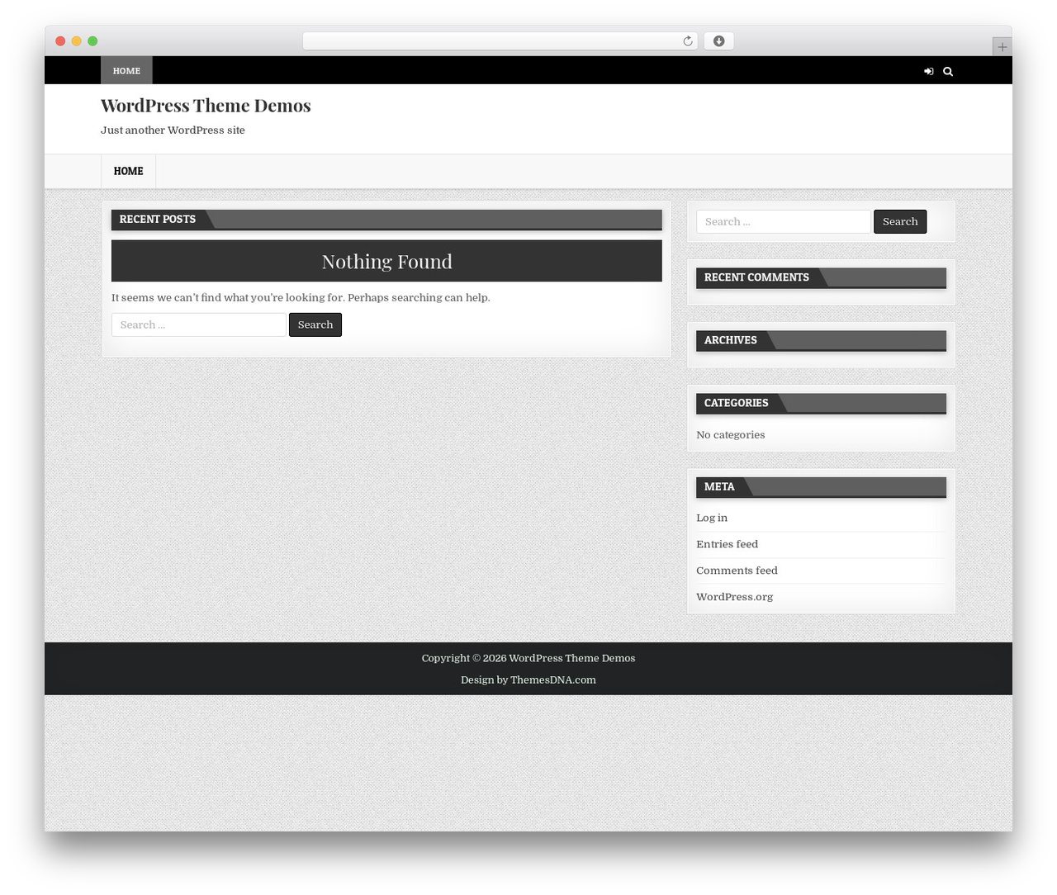The height and width of the screenshot is (895, 1057).
Task: Click the browser download icon
Action: [x=718, y=41]
